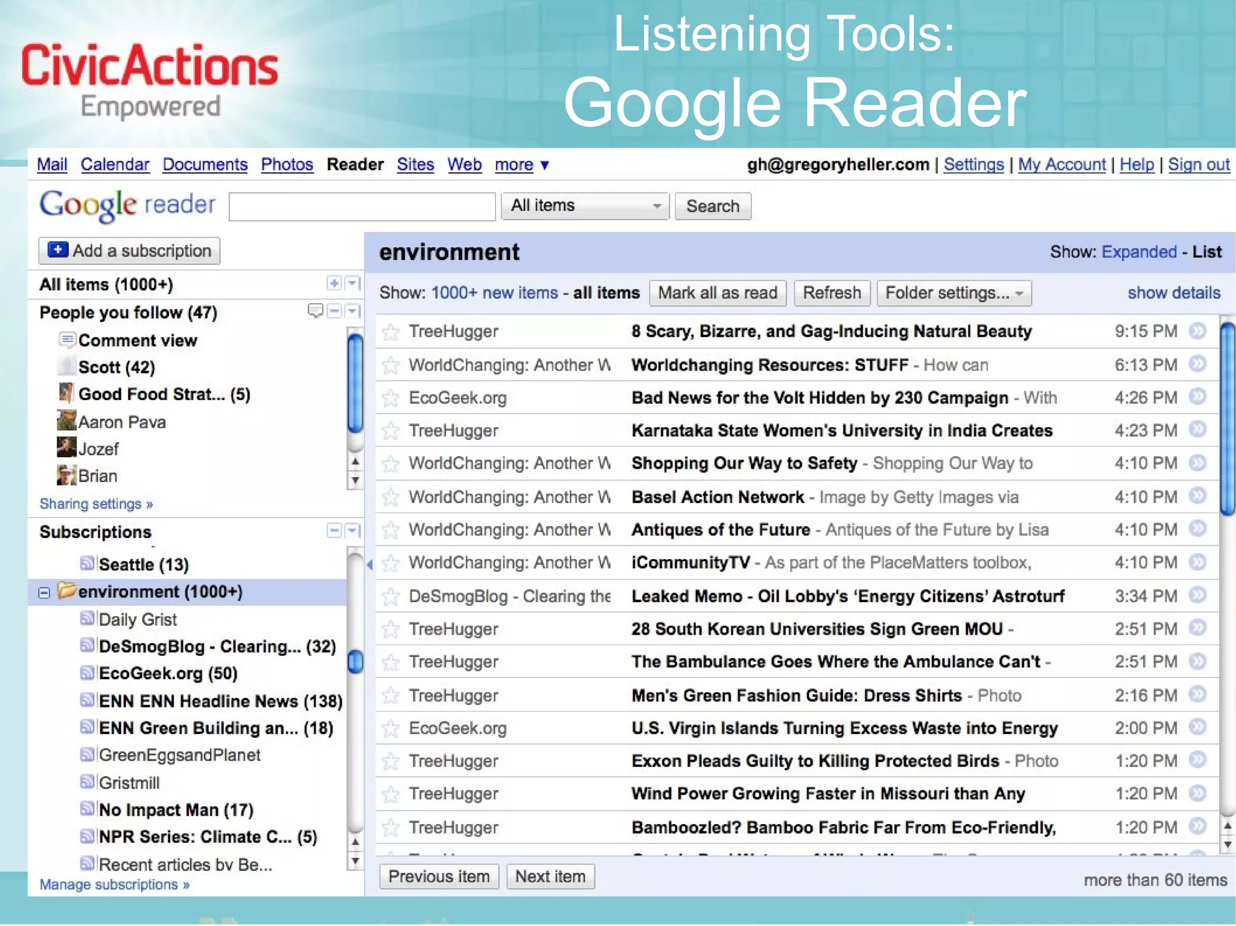The image size is (1236, 926).
Task: Click Jozef's avatar picture
Action: click(x=66, y=448)
